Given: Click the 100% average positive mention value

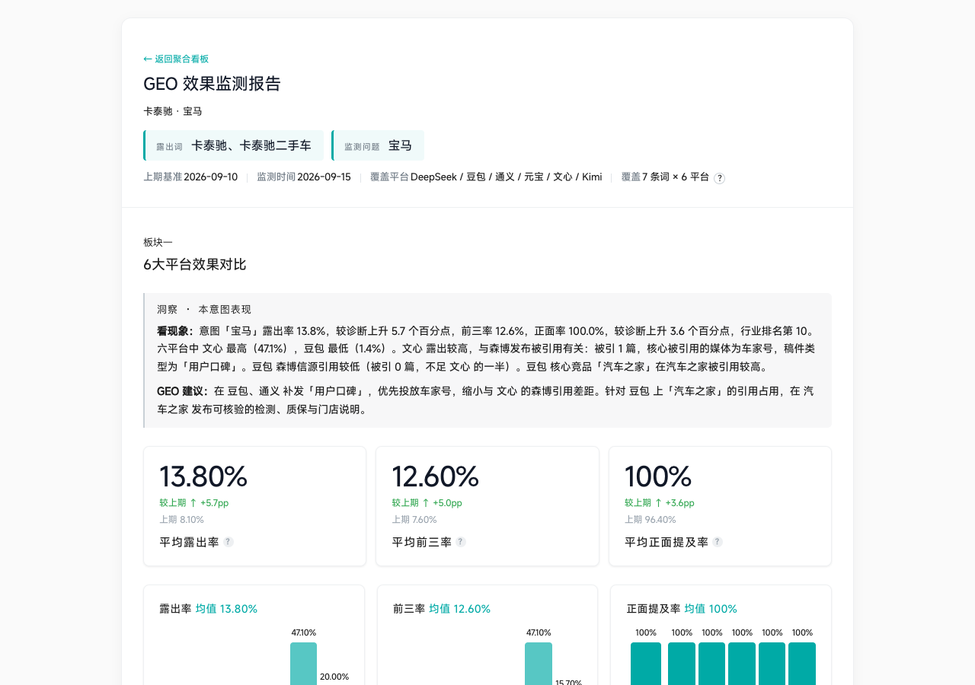Looking at the screenshot, I should tap(658, 476).
